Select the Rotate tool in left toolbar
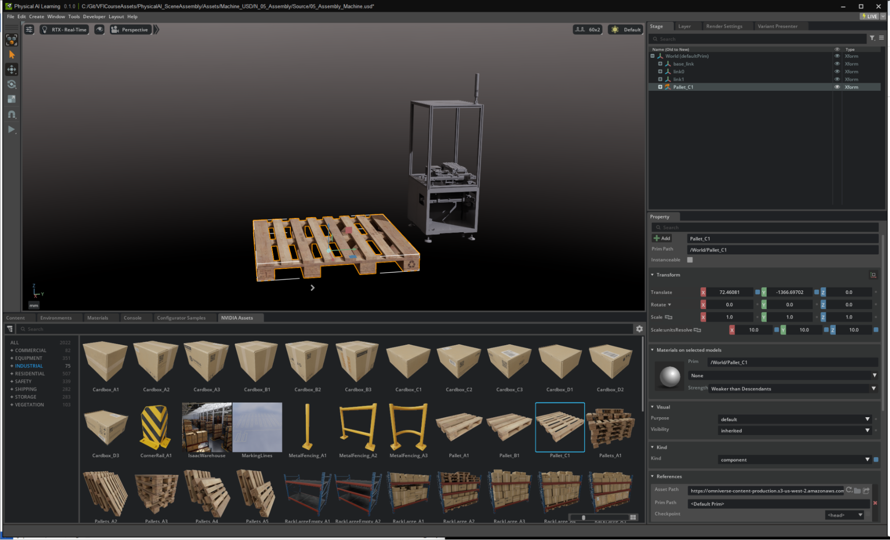 coord(12,85)
